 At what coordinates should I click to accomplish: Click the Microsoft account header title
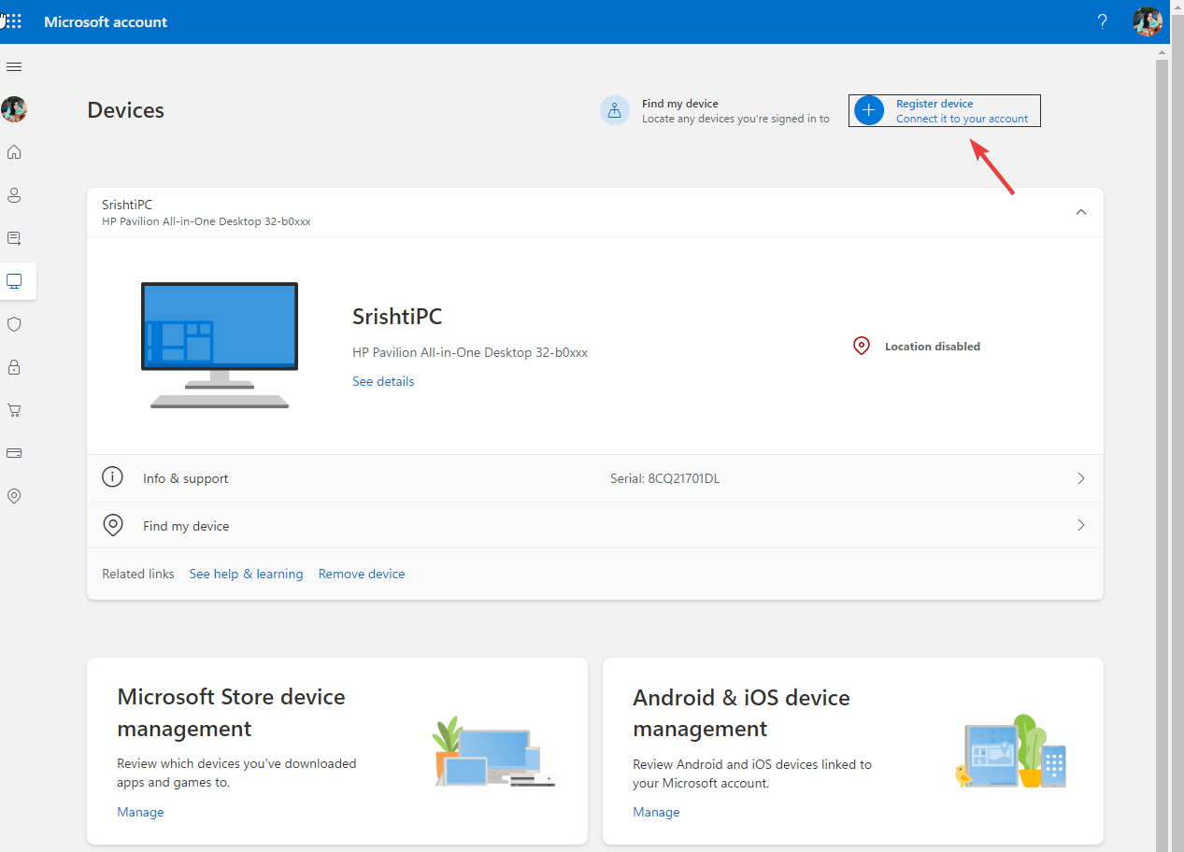[x=106, y=21]
